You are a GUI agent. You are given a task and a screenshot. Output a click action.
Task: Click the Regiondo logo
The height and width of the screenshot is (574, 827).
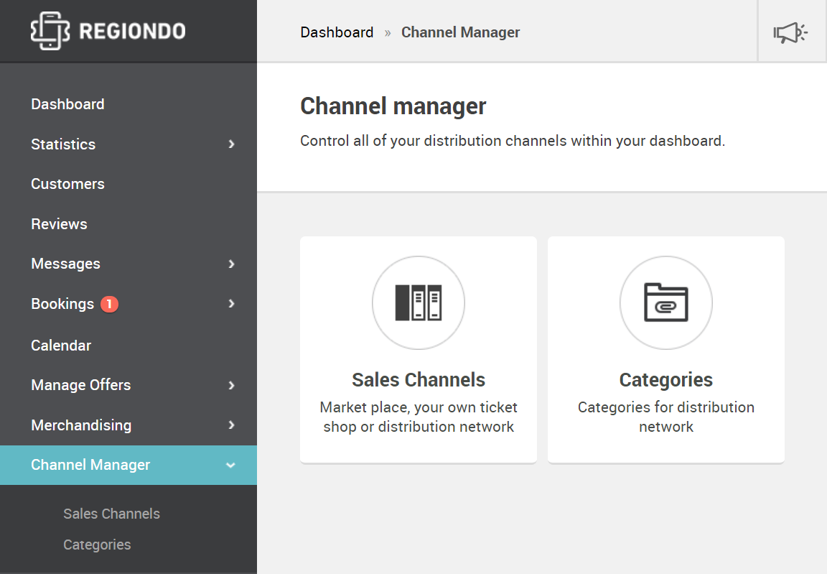pos(108,32)
